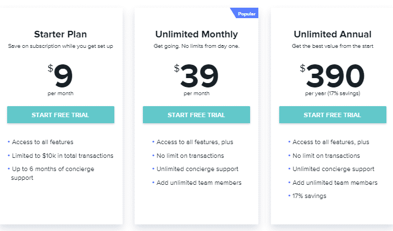This screenshot has height=231, width=393.
Task: Click 'Get the best value from the start'
Action: coord(333,46)
